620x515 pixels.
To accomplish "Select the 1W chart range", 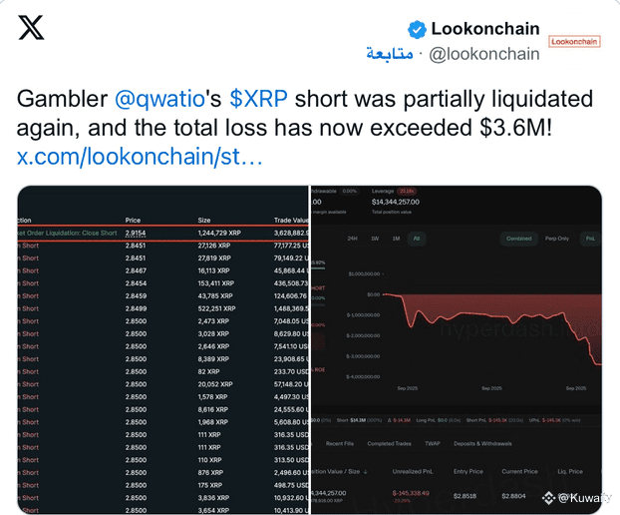I will coord(375,239).
